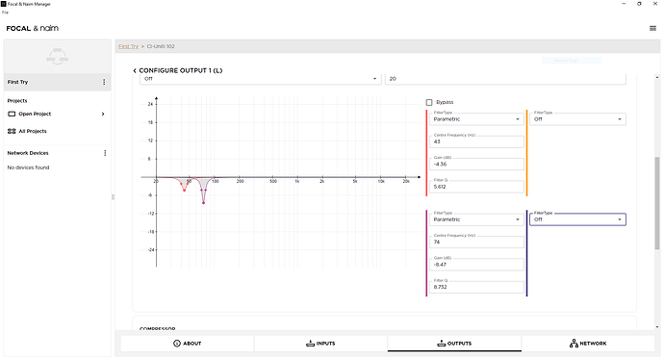This screenshot has width=664, height=359.
Task: Click the Configure Output 1 (L) heading
Action: 181,70
